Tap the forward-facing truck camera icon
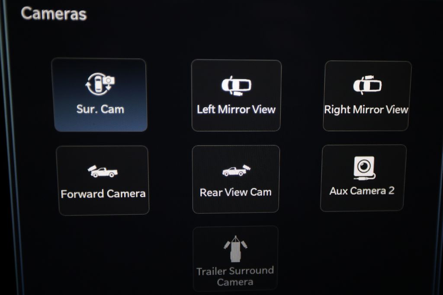 coord(102,171)
